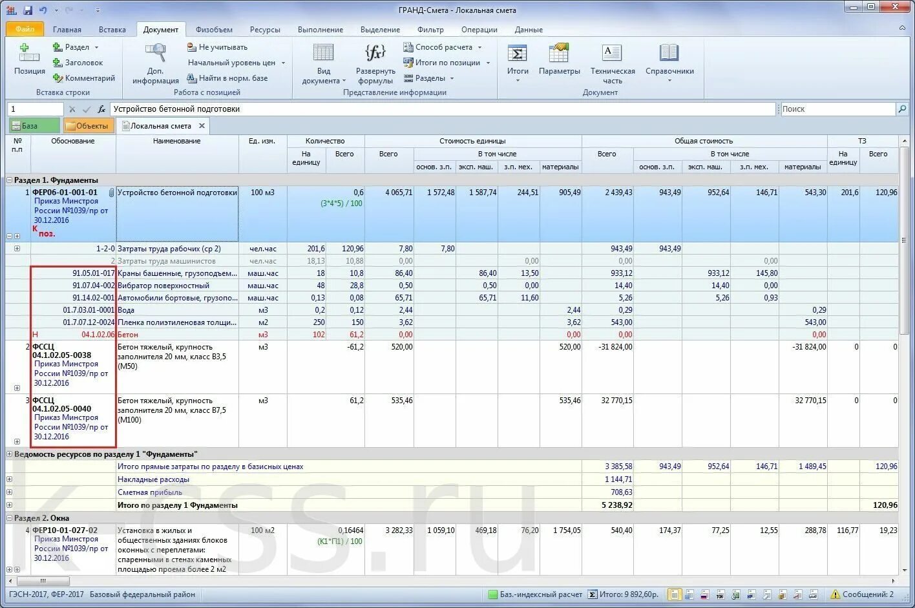Expand Сметная прибыль row
Viewport: 915px width, 608px height.
pyautogui.click(x=10, y=492)
